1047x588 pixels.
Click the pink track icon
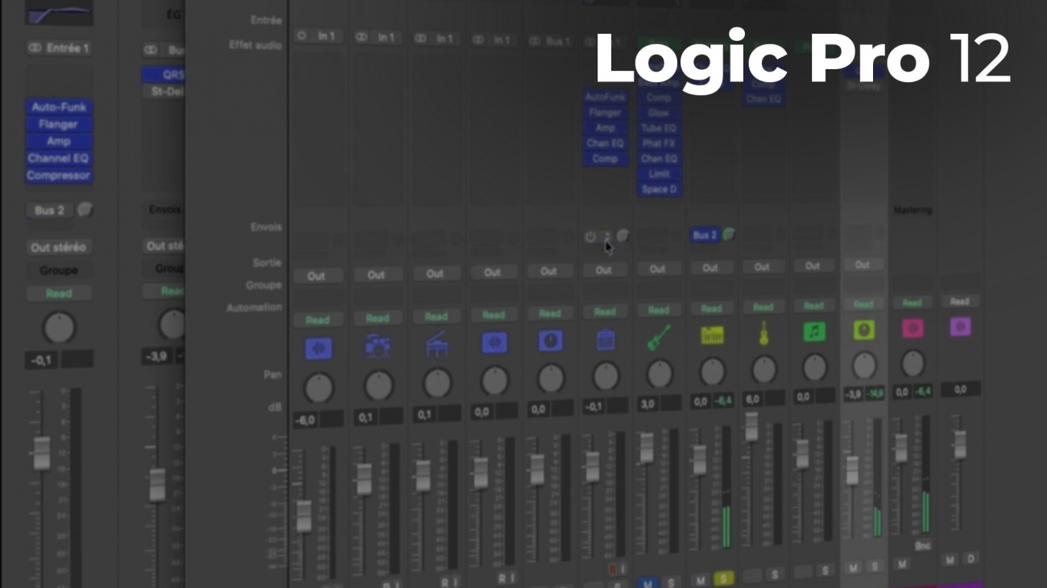tap(912, 327)
